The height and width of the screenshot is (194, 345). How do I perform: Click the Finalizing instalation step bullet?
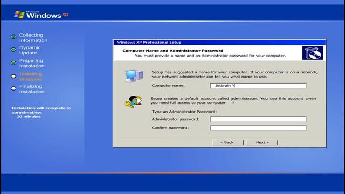pyautogui.click(x=13, y=88)
